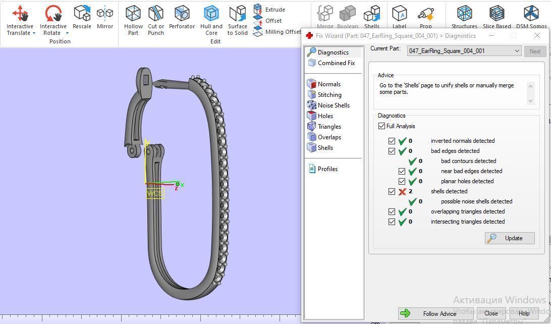Click the '2' shells detected count

pyautogui.click(x=410, y=191)
